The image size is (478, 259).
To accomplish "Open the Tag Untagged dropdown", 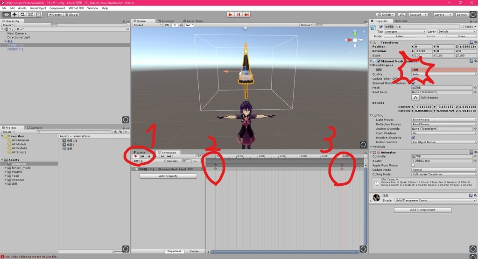I will (405, 31).
